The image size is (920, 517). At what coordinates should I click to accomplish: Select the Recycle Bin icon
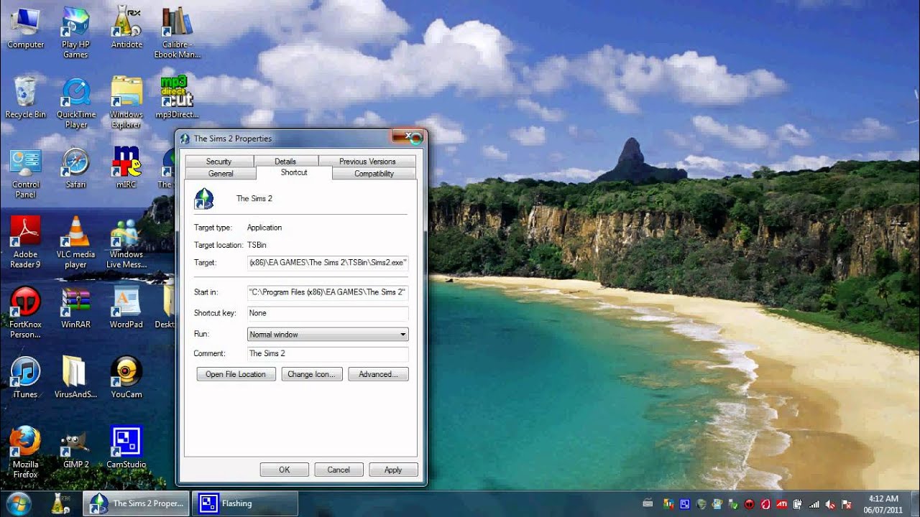pyautogui.click(x=25, y=98)
